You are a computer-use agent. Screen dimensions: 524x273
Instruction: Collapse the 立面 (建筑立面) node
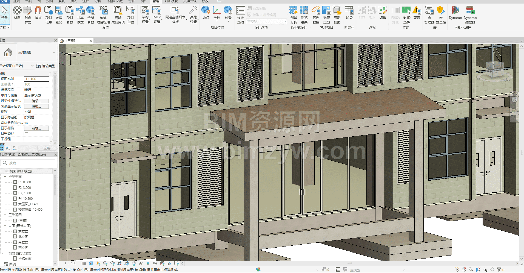pos(5,226)
